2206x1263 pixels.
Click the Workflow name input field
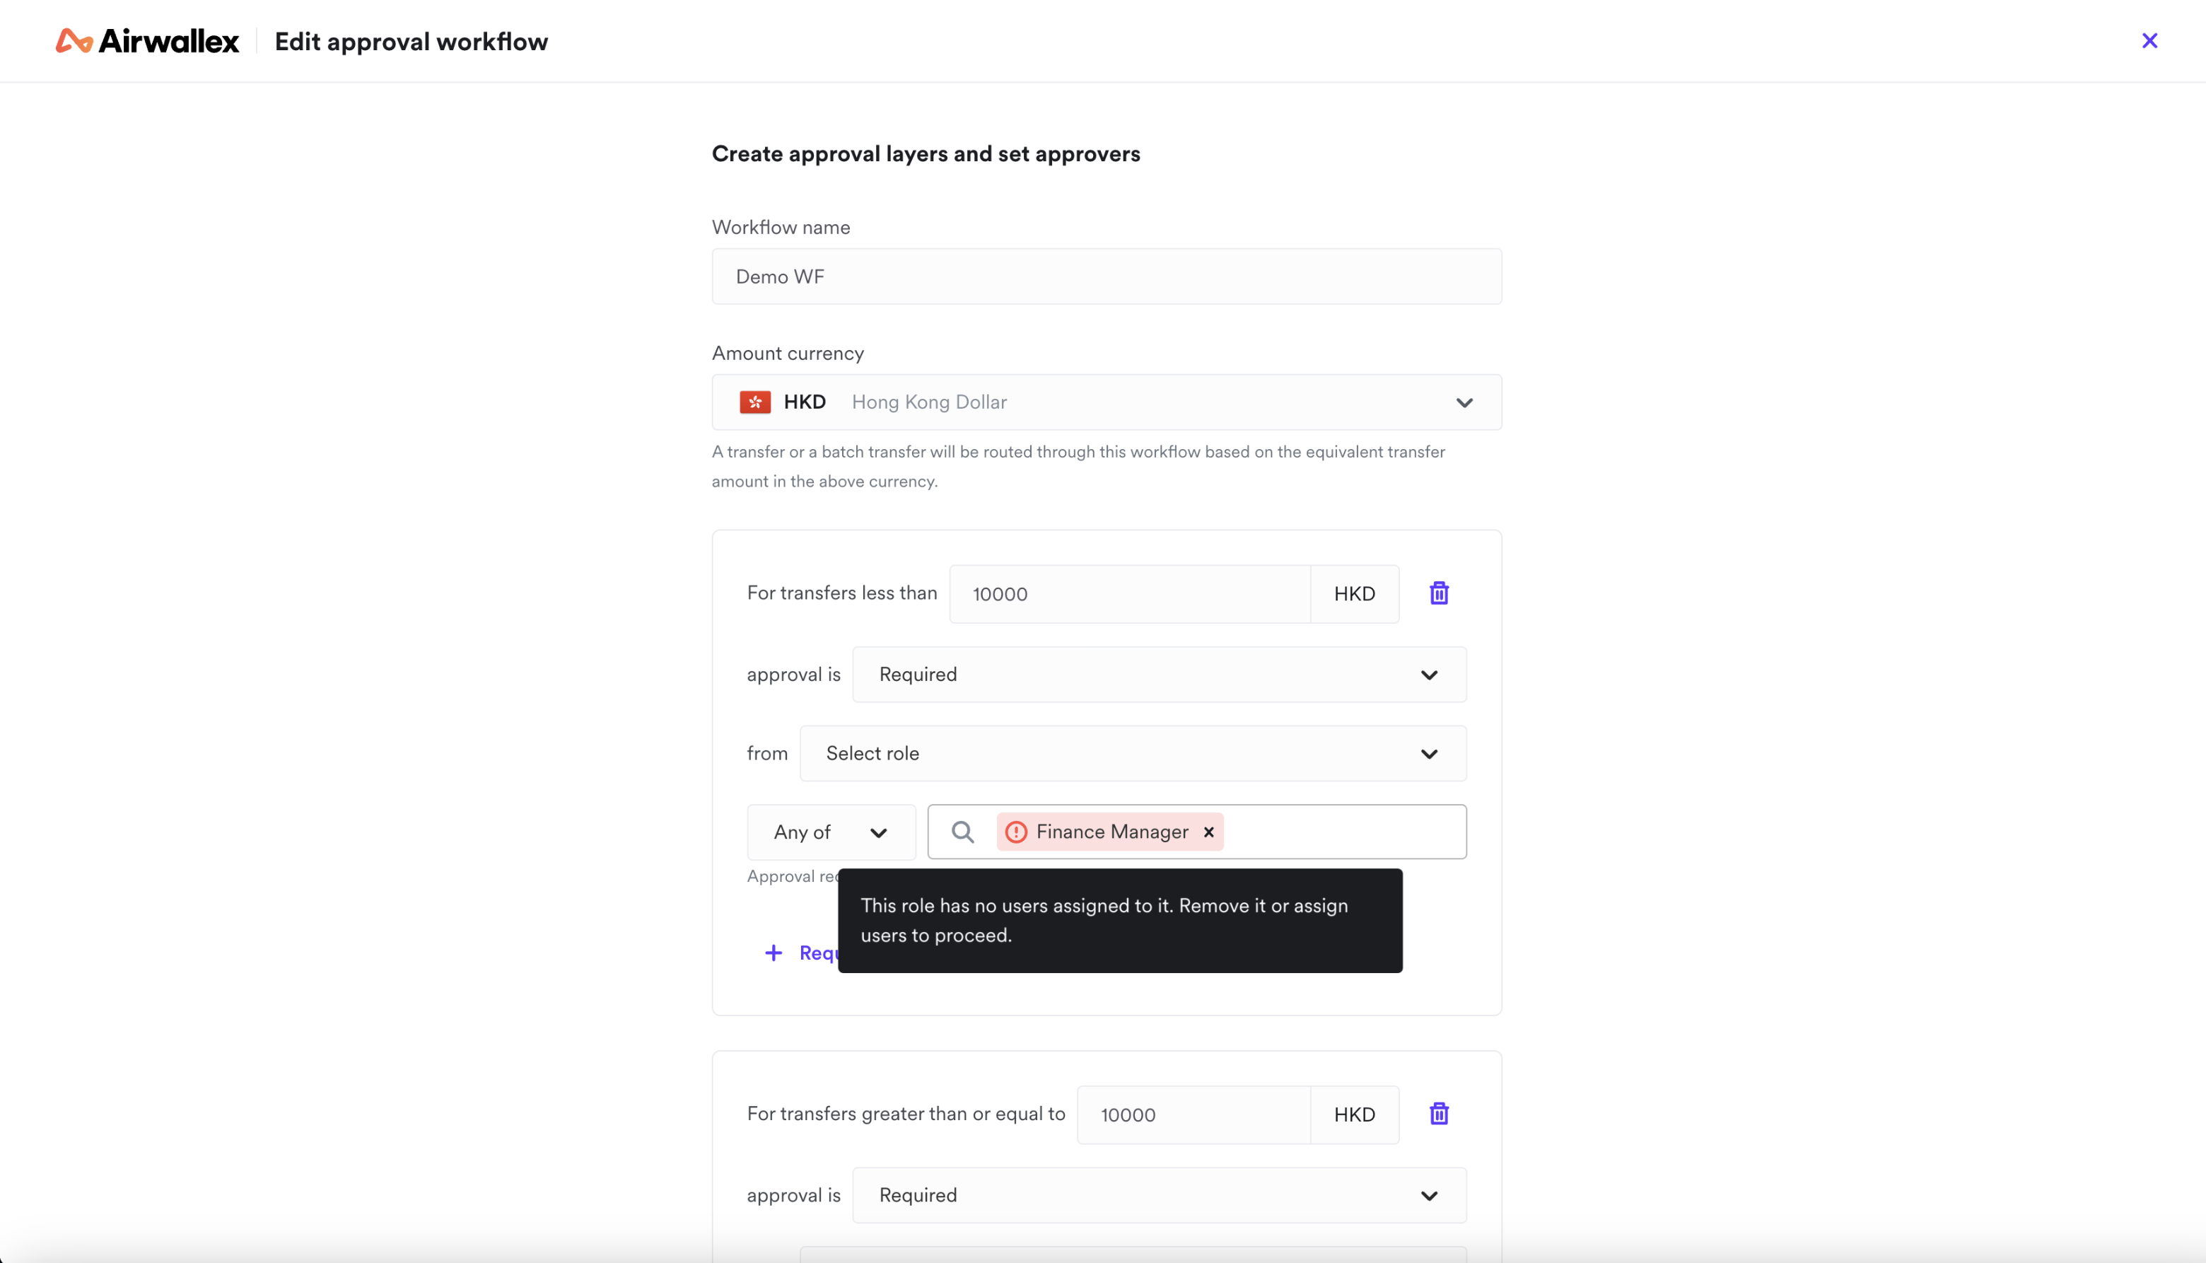(x=1107, y=277)
